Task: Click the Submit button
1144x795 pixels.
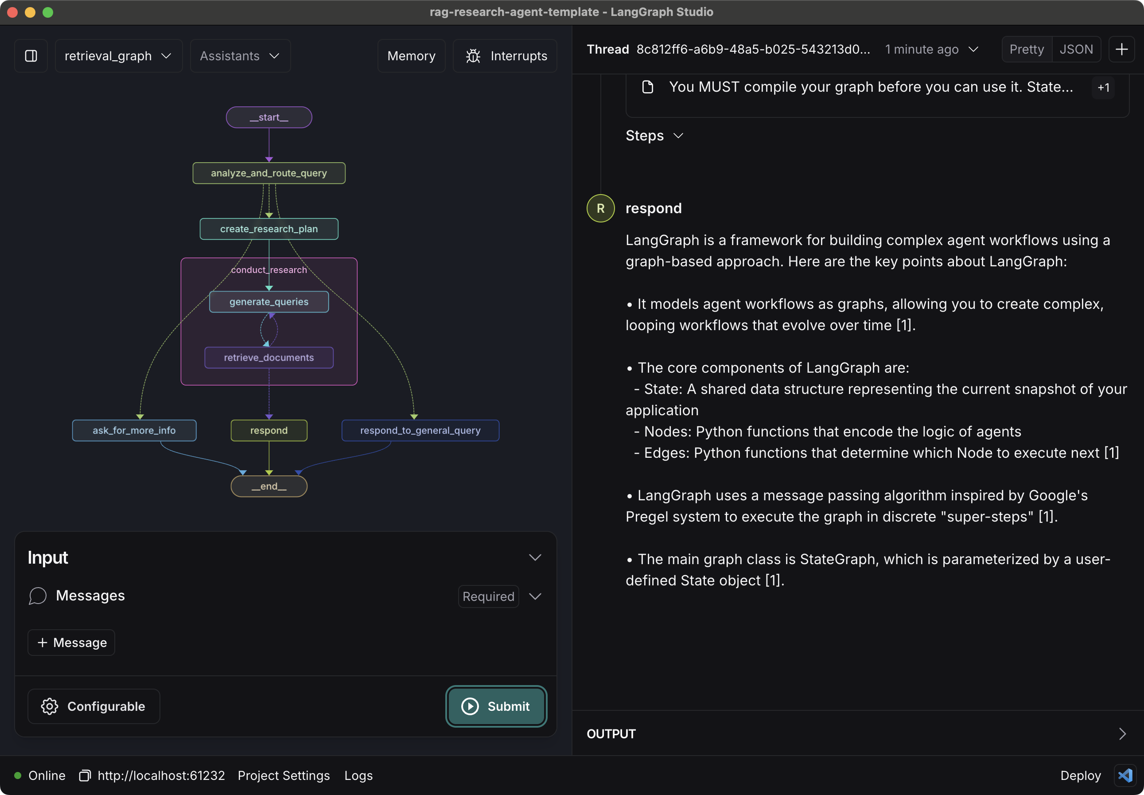Action: point(494,706)
